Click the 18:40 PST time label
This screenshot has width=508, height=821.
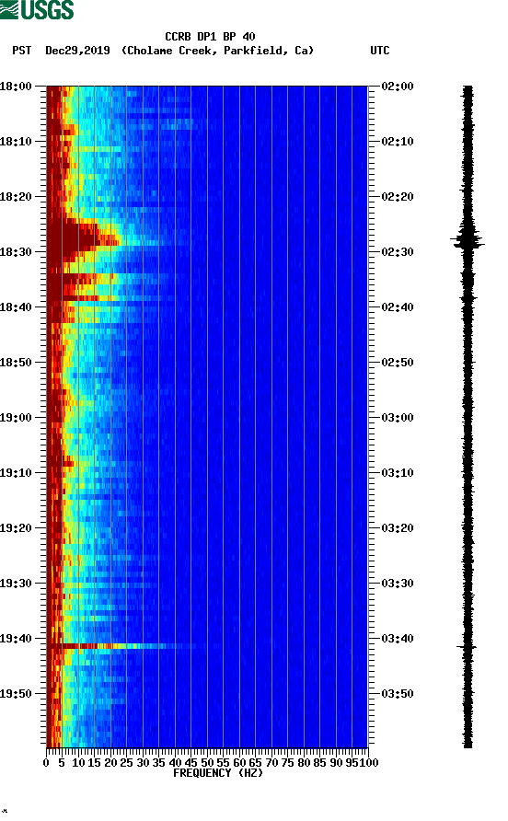16,306
